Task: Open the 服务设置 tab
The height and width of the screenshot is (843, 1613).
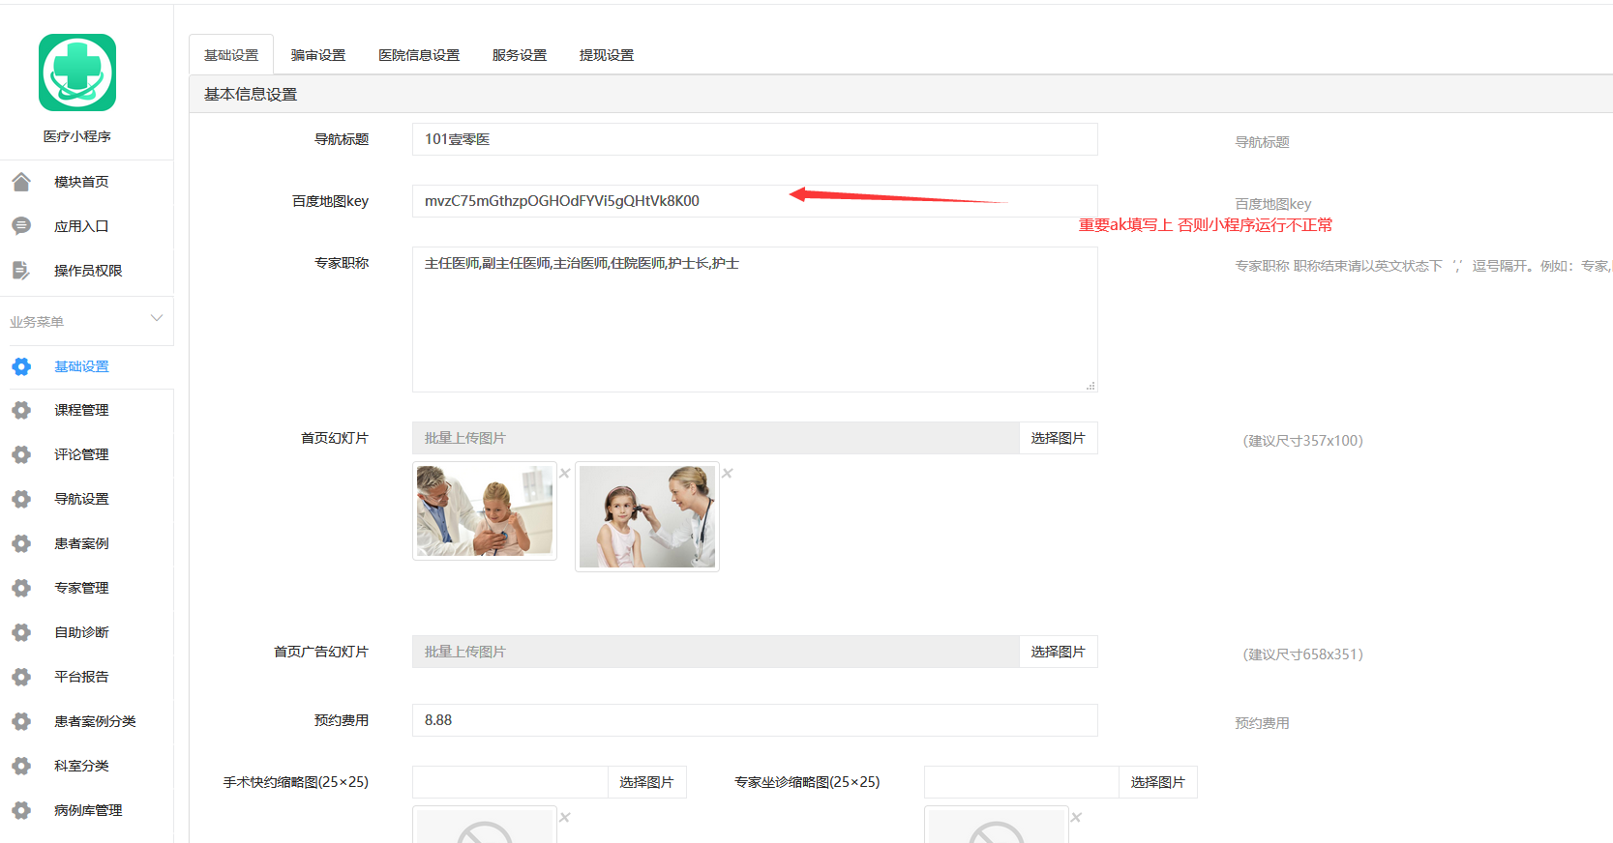Action: [520, 55]
